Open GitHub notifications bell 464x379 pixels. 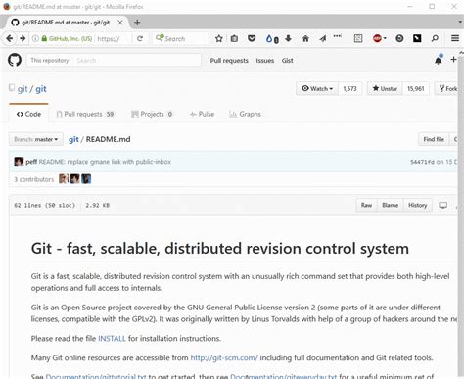(439, 60)
